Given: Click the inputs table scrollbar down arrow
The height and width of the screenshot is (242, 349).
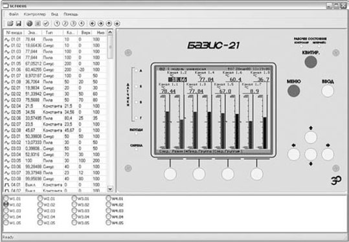Looking at the screenshot, I should [110, 189].
